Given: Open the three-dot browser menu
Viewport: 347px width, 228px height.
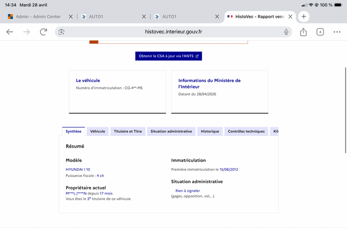Looking at the screenshot, I should (337, 32).
